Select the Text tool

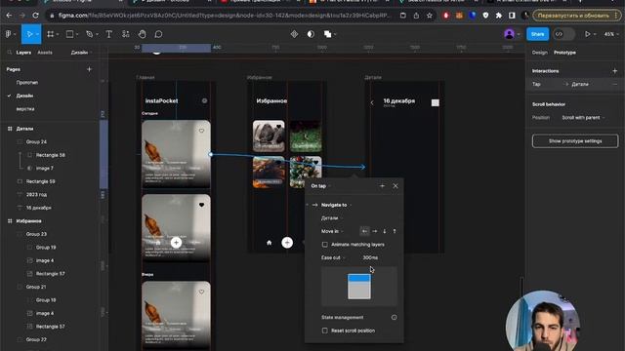coord(108,34)
